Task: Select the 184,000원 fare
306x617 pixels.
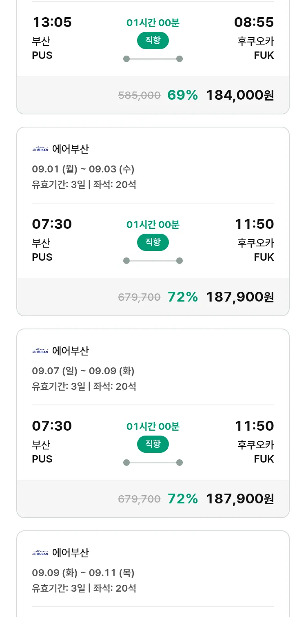Action: (x=240, y=95)
